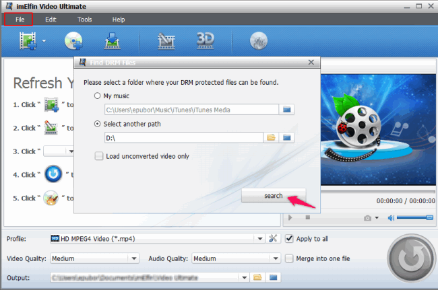Open the step 3 profile dropdown
This screenshot has height=290, width=438.
tap(59, 151)
